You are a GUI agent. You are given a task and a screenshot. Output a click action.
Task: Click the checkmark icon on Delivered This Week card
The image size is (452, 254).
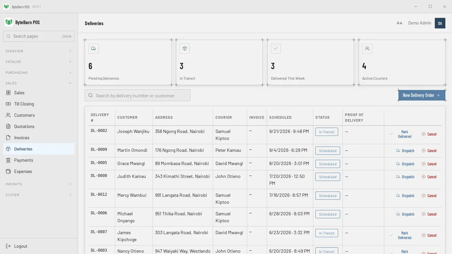click(276, 49)
